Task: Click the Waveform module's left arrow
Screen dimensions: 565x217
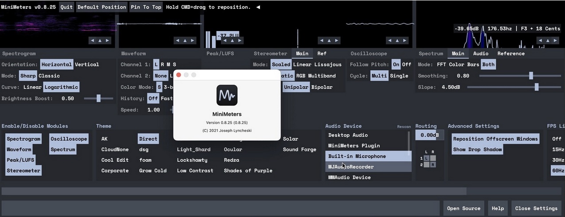Action: pos(178,40)
